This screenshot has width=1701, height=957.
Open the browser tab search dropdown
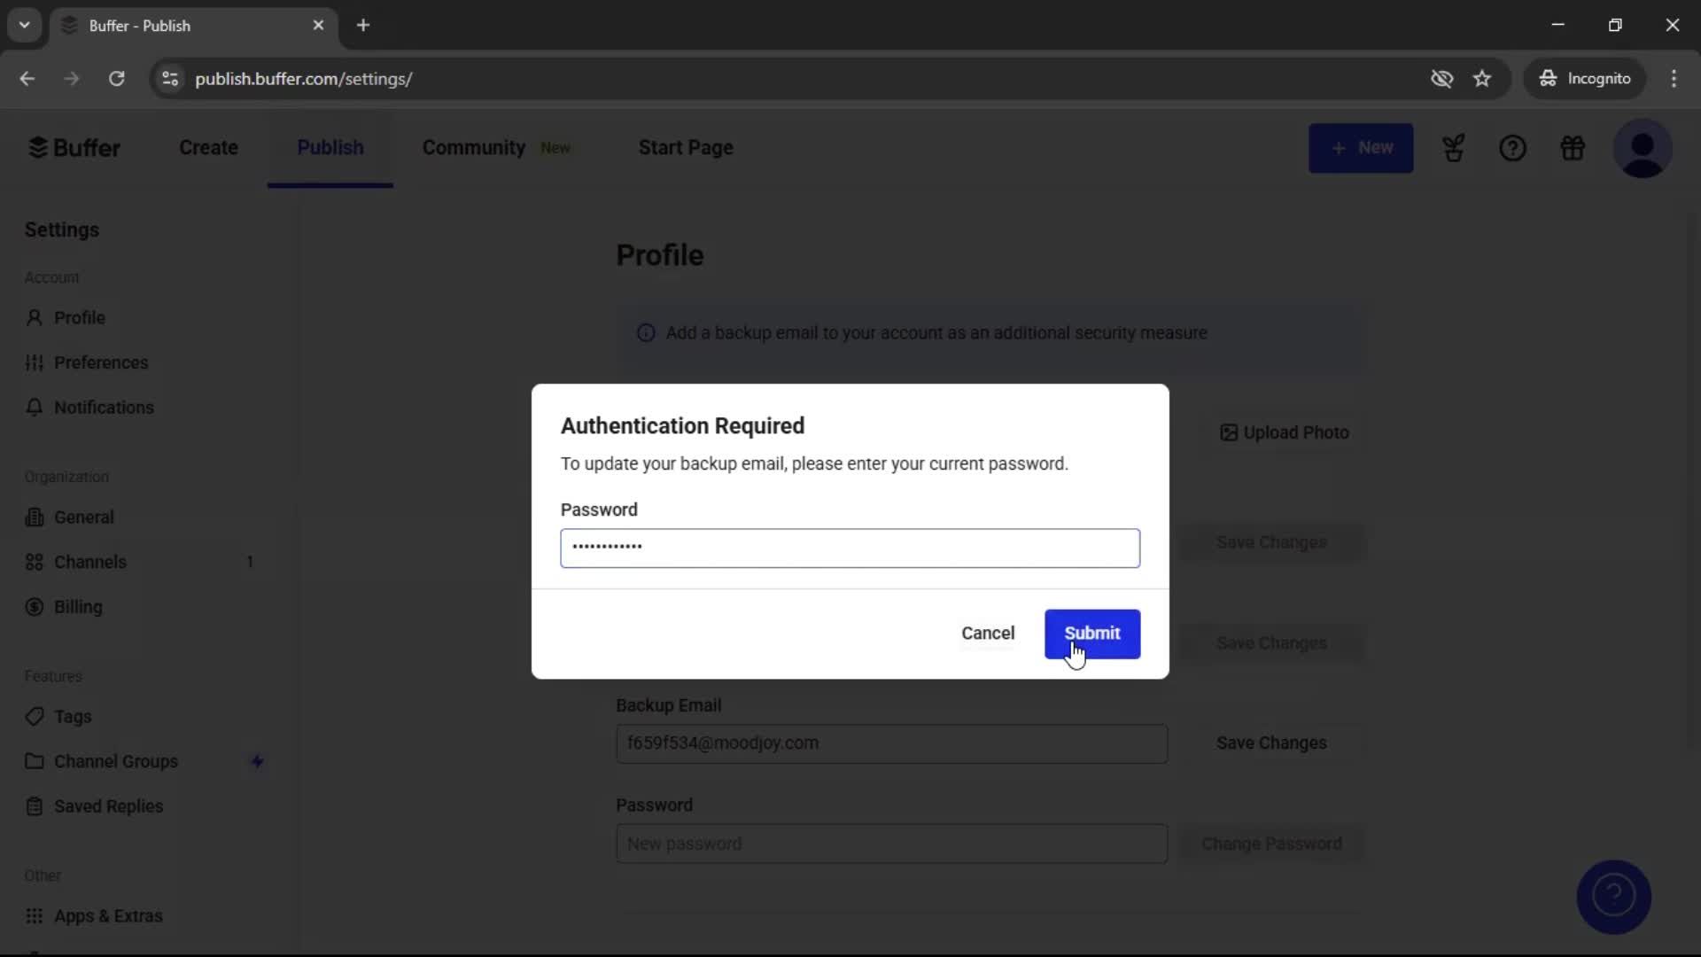tap(24, 25)
